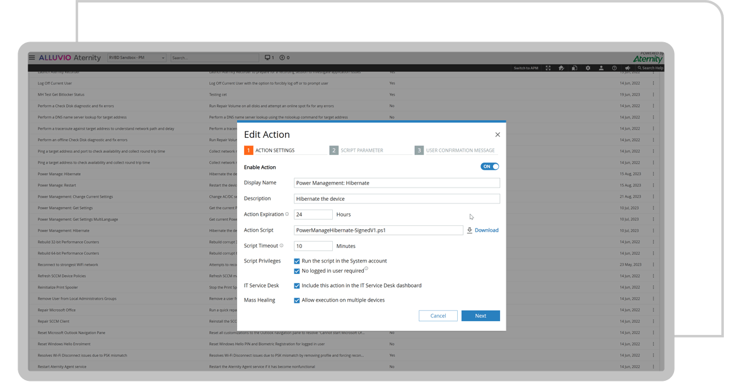This screenshot has height=384, width=744.
Task: Uncheck No logged in user required
Action: 296,271
